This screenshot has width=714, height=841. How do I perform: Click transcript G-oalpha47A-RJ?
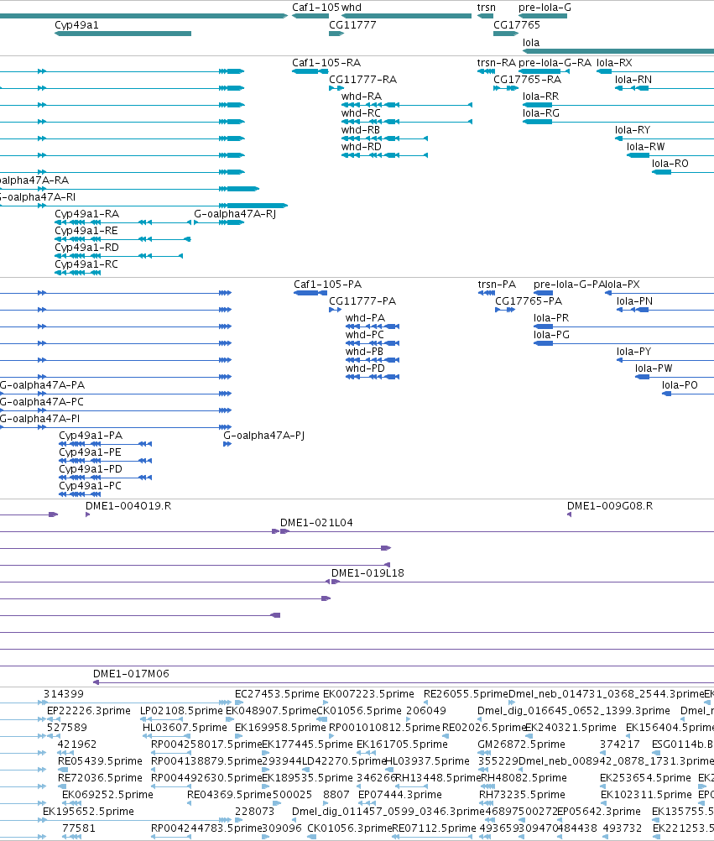pos(219,222)
